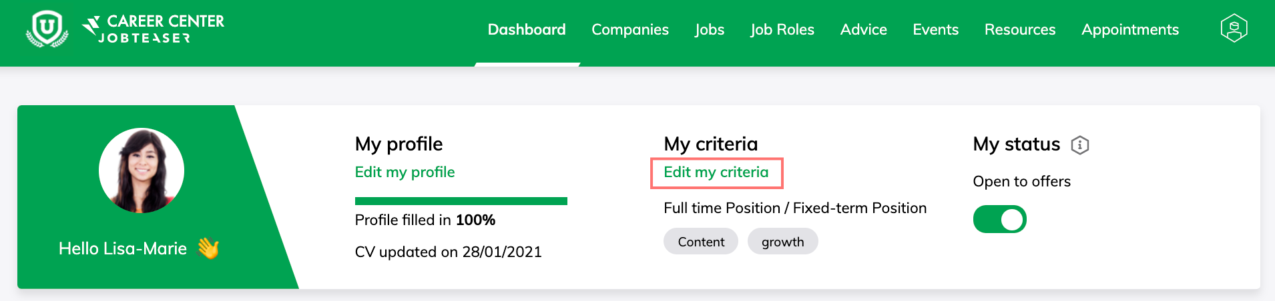Go to the Dashboard tab

point(527,29)
